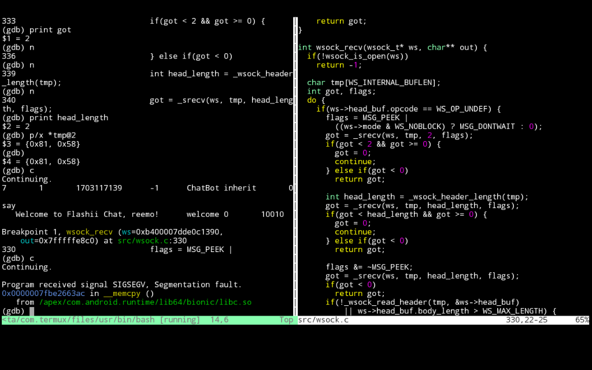
Task: Click the 0x0000007fbe2663ac address
Action: pyautogui.click(x=43, y=294)
